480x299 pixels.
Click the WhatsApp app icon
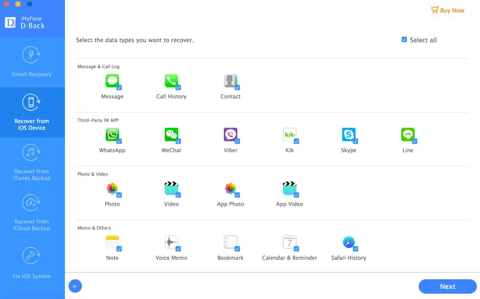pos(112,135)
